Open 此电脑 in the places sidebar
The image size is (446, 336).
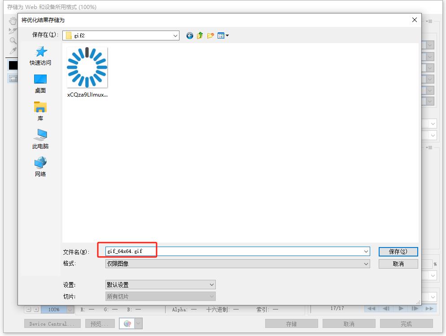pos(40,139)
